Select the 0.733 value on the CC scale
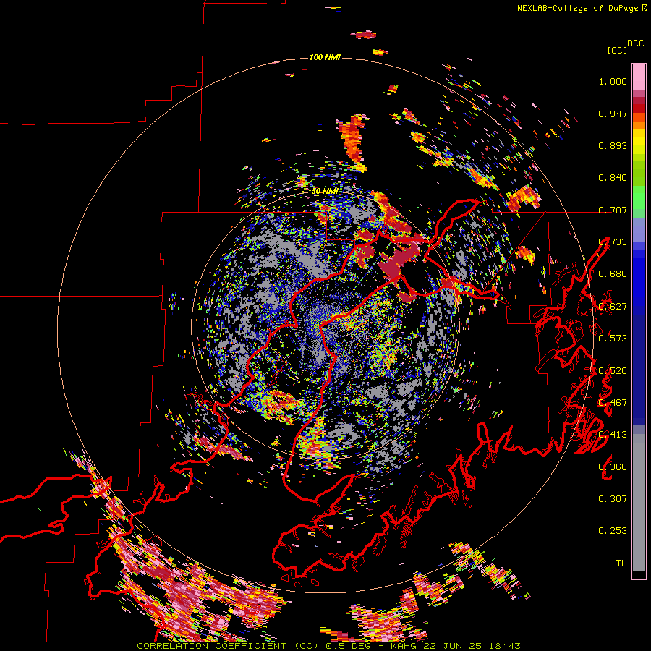The height and width of the screenshot is (651, 651). (613, 242)
